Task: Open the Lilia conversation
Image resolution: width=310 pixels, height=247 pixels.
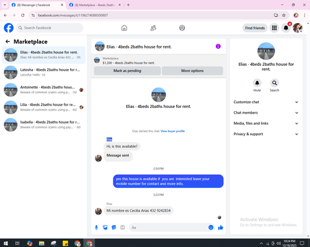Action: (x=43, y=107)
